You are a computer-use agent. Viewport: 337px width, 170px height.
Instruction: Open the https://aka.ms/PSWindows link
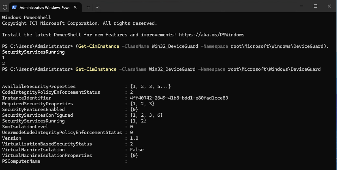tap(212, 35)
